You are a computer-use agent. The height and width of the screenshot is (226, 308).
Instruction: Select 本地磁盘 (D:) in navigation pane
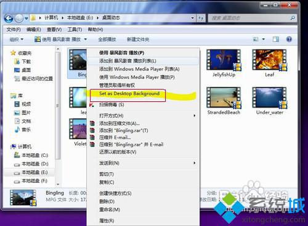pyautogui.click(x=31, y=164)
